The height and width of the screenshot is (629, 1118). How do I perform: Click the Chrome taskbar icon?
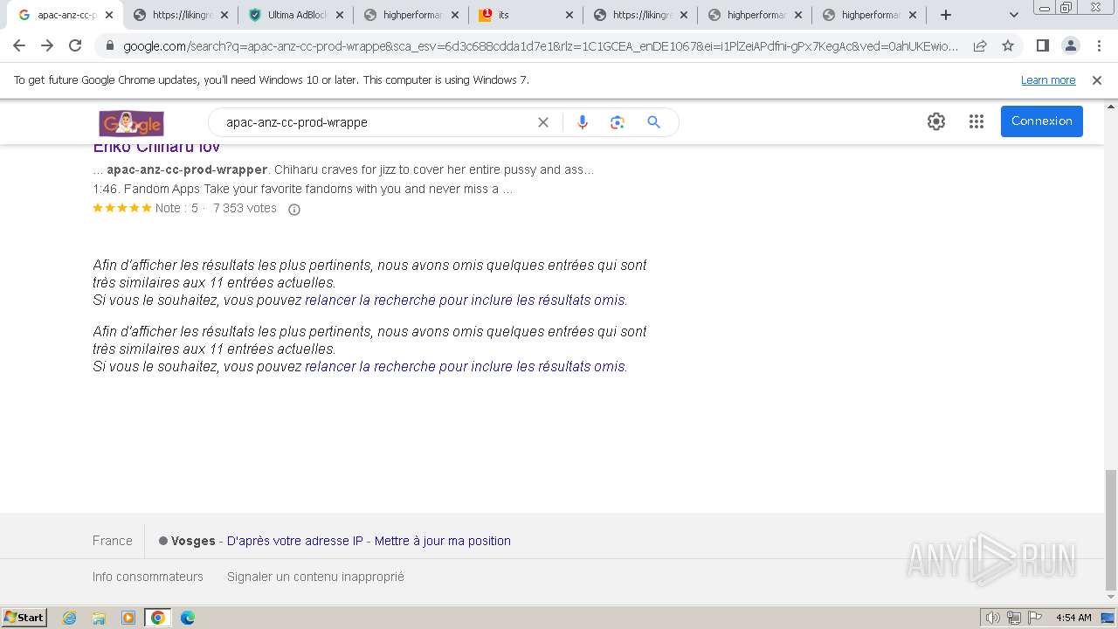[157, 618]
